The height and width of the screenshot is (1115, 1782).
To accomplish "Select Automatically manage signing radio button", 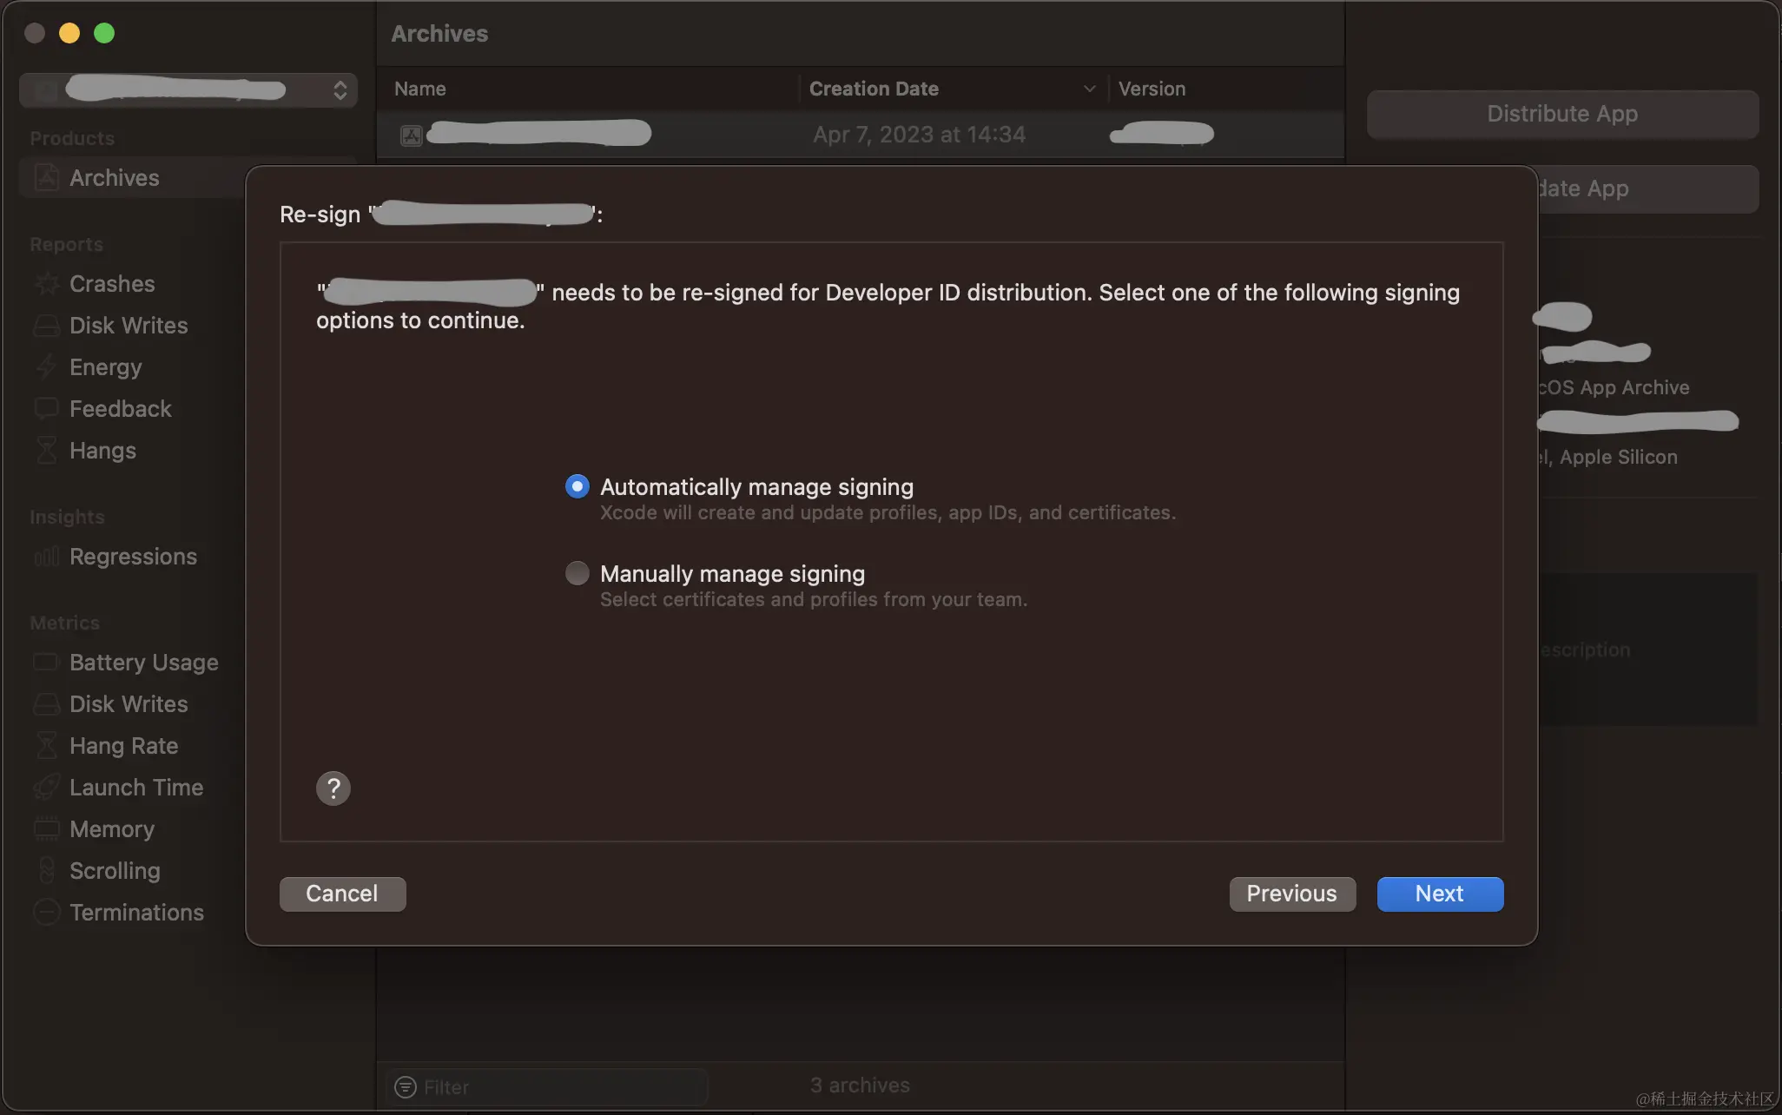I will tap(577, 486).
